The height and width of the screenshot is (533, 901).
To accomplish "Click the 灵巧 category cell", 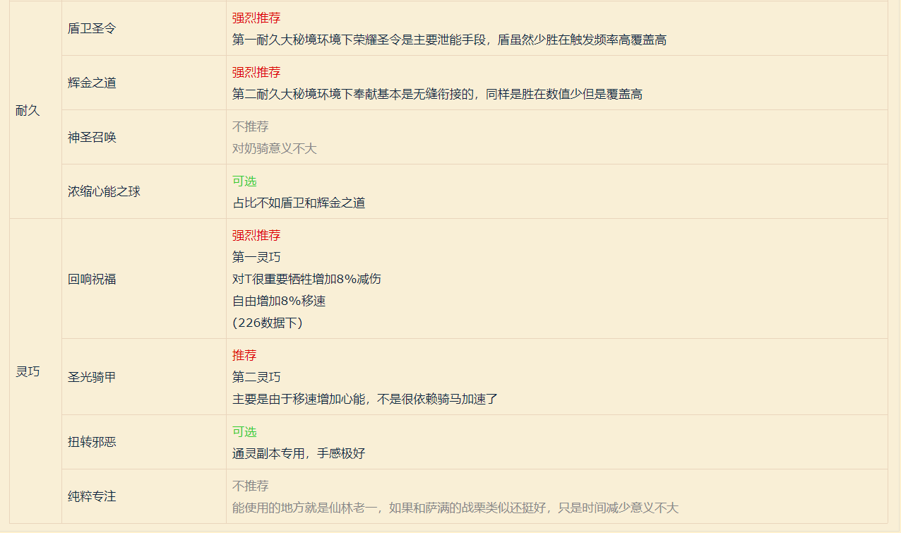I will pos(28,371).
